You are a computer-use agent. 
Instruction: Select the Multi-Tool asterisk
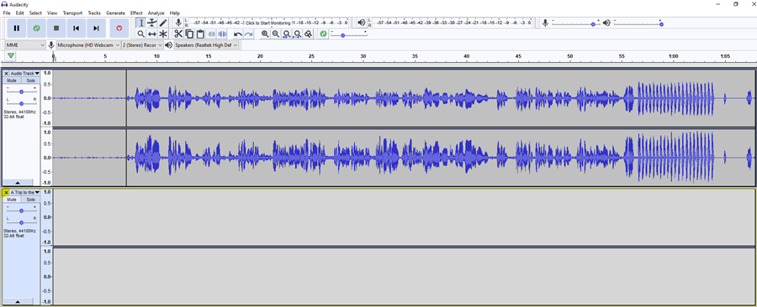click(163, 34)
